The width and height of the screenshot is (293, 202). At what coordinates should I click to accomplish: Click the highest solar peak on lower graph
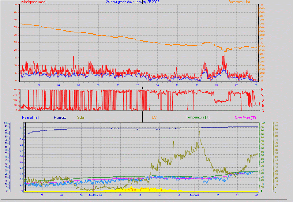tap(199, 132)
